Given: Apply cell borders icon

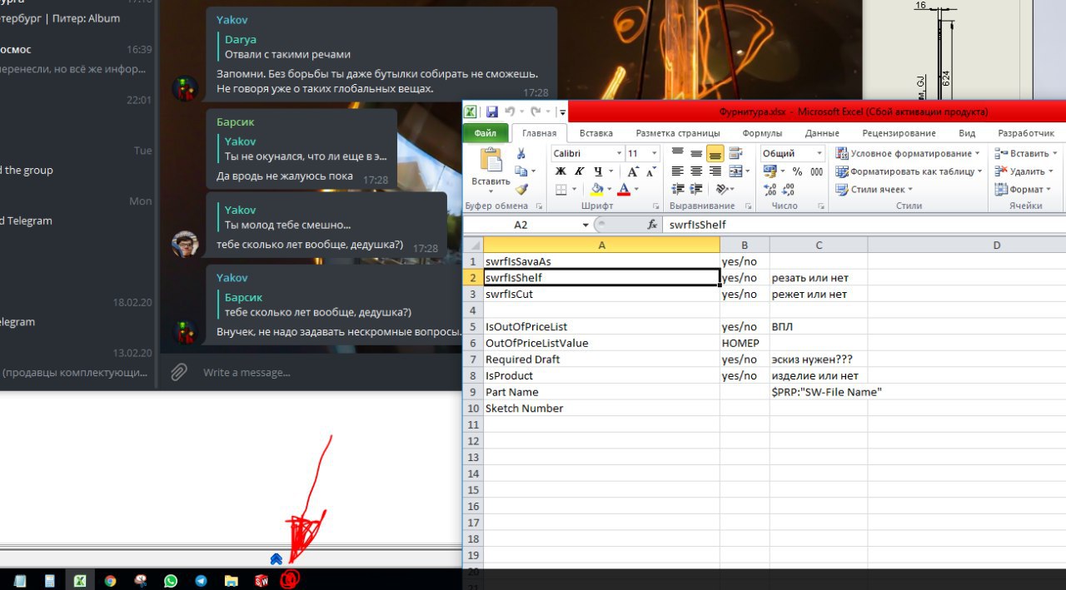Looking at the screenshot, I should tap(560, 190).
